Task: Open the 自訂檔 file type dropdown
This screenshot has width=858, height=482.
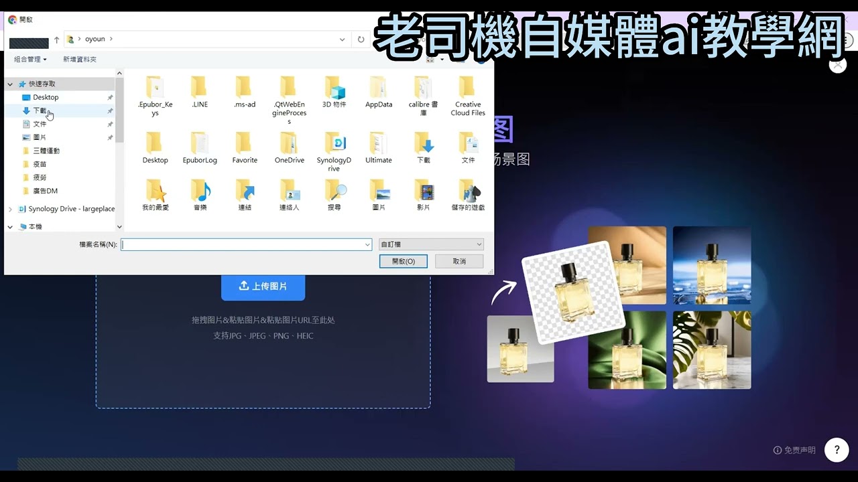Action: coord(431,245)
